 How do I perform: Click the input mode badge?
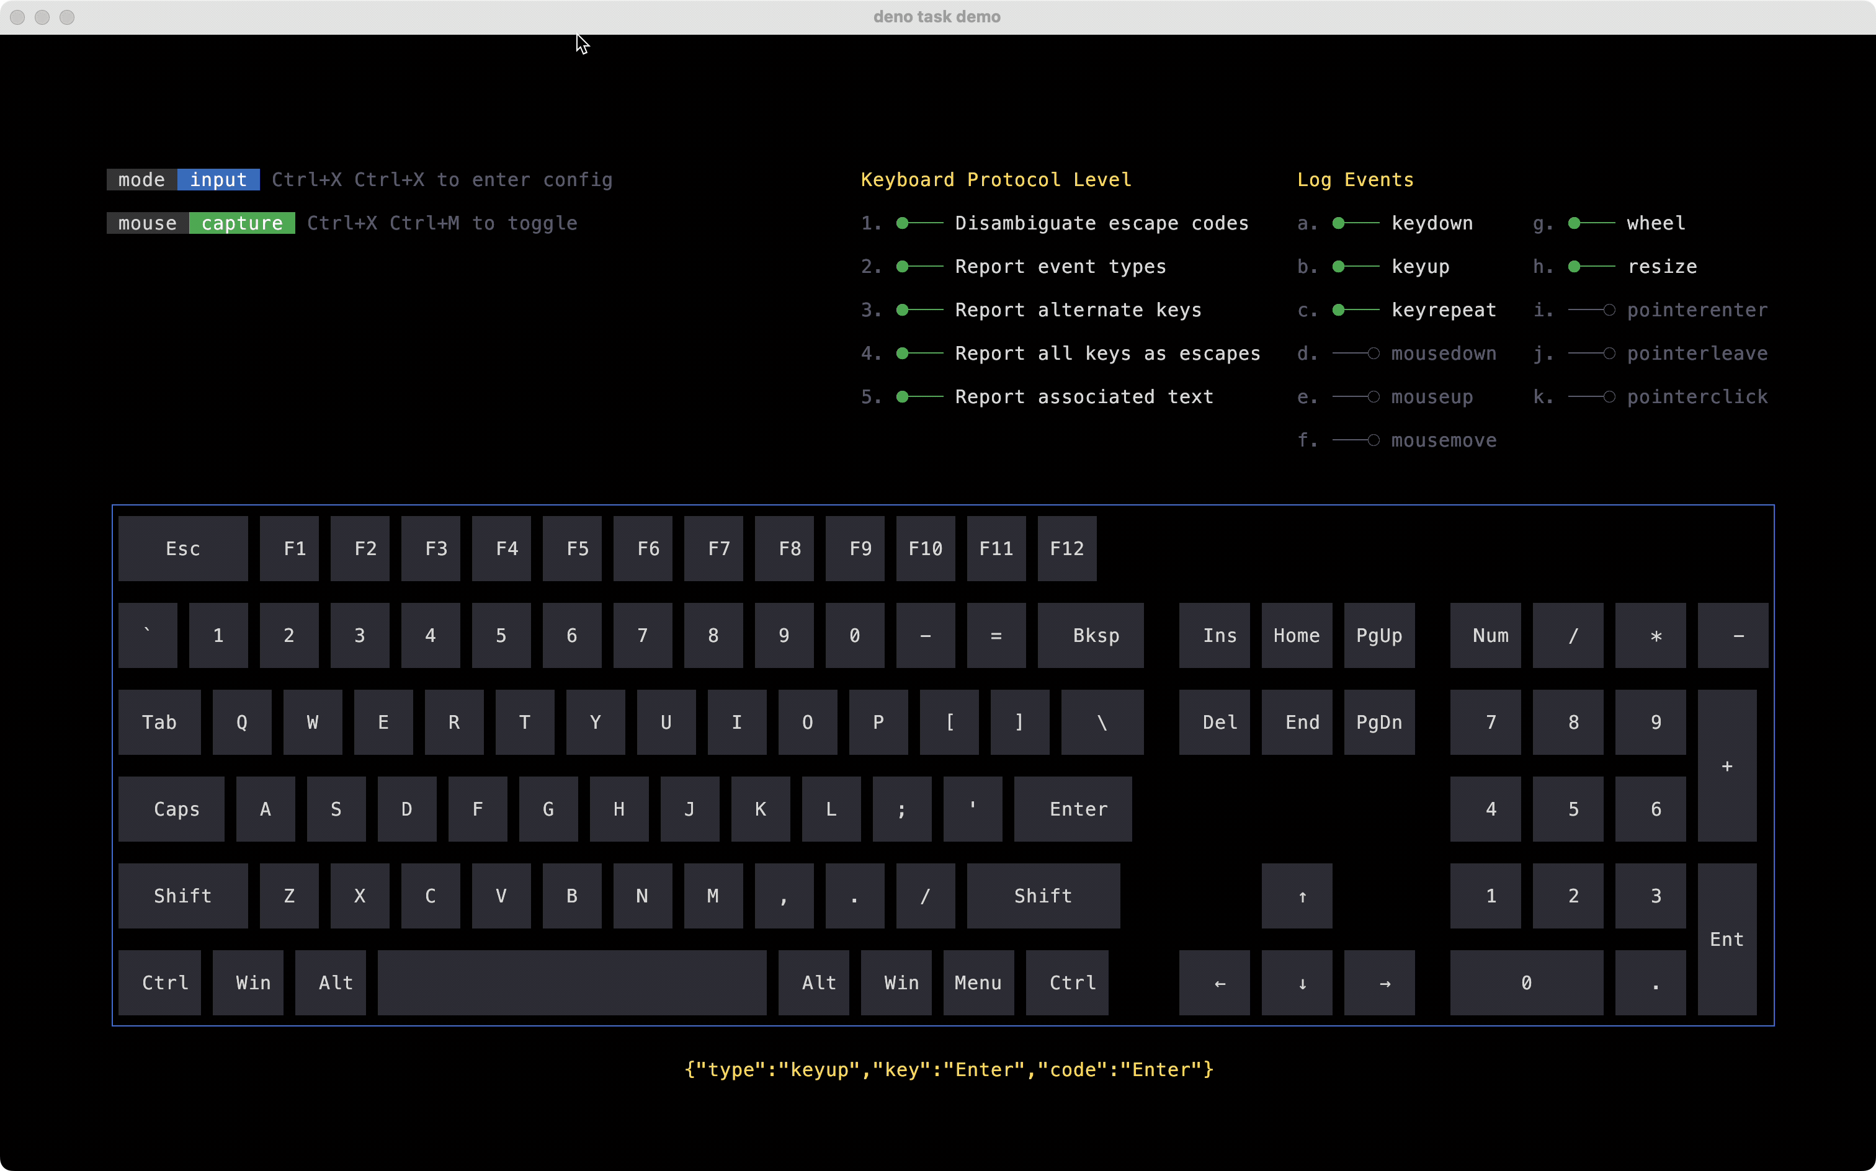[218, 180]
